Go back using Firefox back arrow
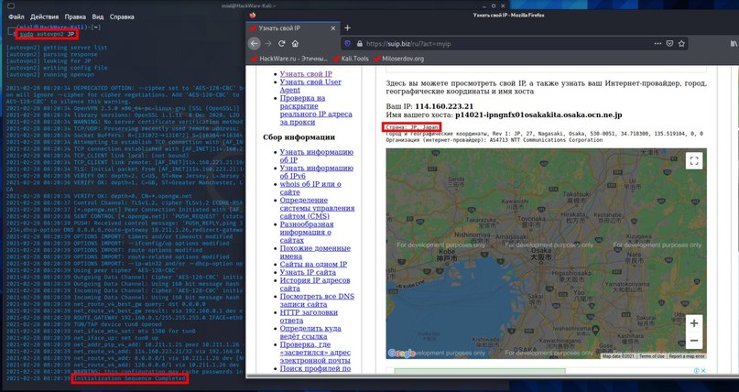Viewport: 739px width, 392px height. click(x=254, y=43)
